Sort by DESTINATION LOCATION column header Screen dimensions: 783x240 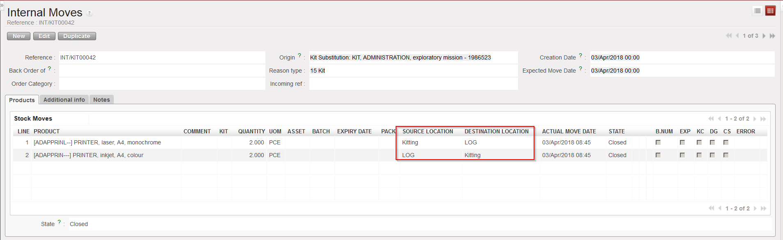pos(497,131)
